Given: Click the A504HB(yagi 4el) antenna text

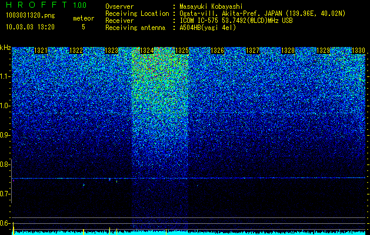Looking at the screenshot, I should pyautogui.click(x=208, y=28).
